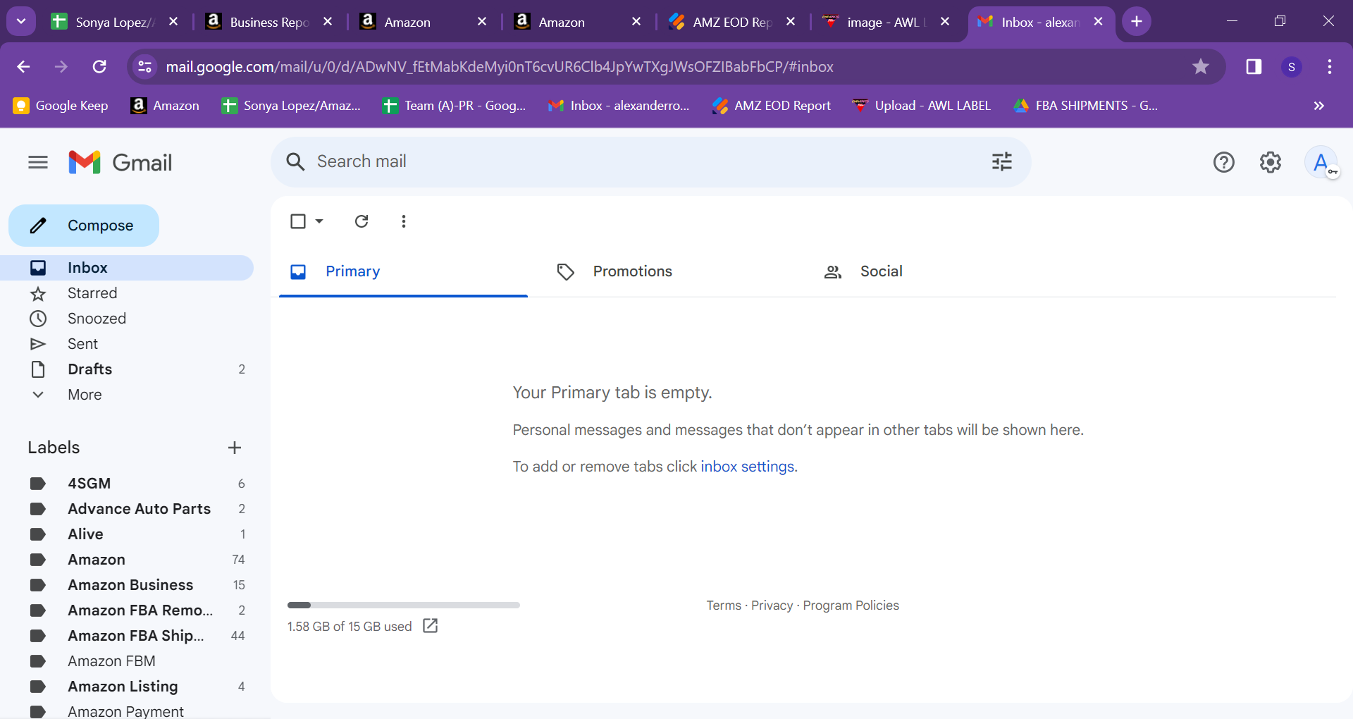Open the Alive label
The height and width of the screenshot is (719, 1353).
(x=127, y=534)
